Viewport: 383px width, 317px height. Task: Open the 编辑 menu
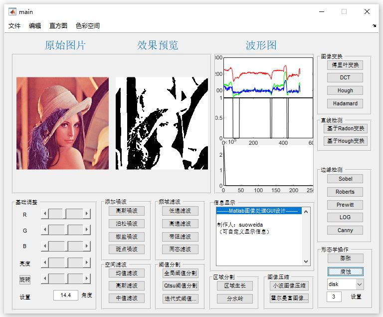click(x=35, y=25)
